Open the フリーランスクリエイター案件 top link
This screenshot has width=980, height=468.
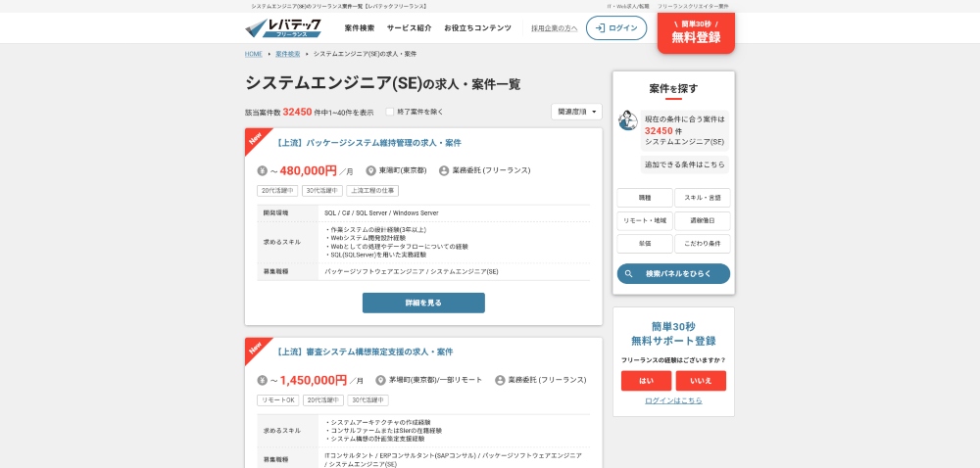click(x=693, y=6)
